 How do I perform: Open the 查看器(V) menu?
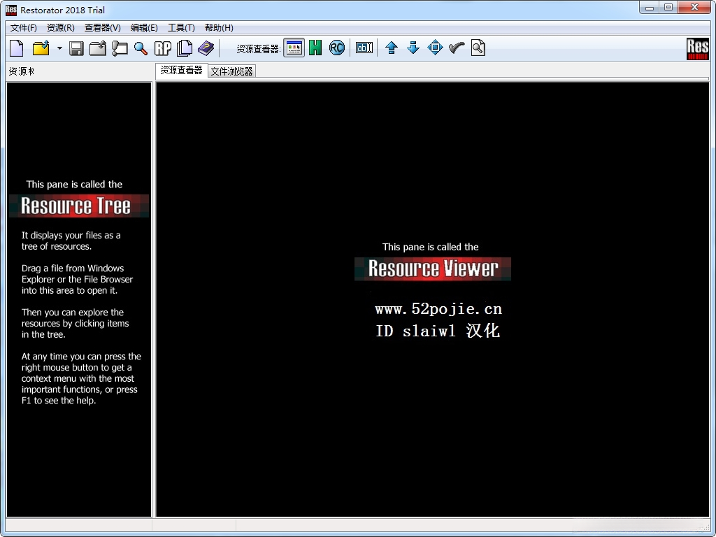[x=102, y=28]
